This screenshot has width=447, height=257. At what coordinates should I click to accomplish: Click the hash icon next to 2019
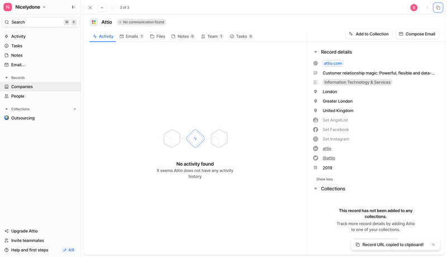[x=316, y=168]
